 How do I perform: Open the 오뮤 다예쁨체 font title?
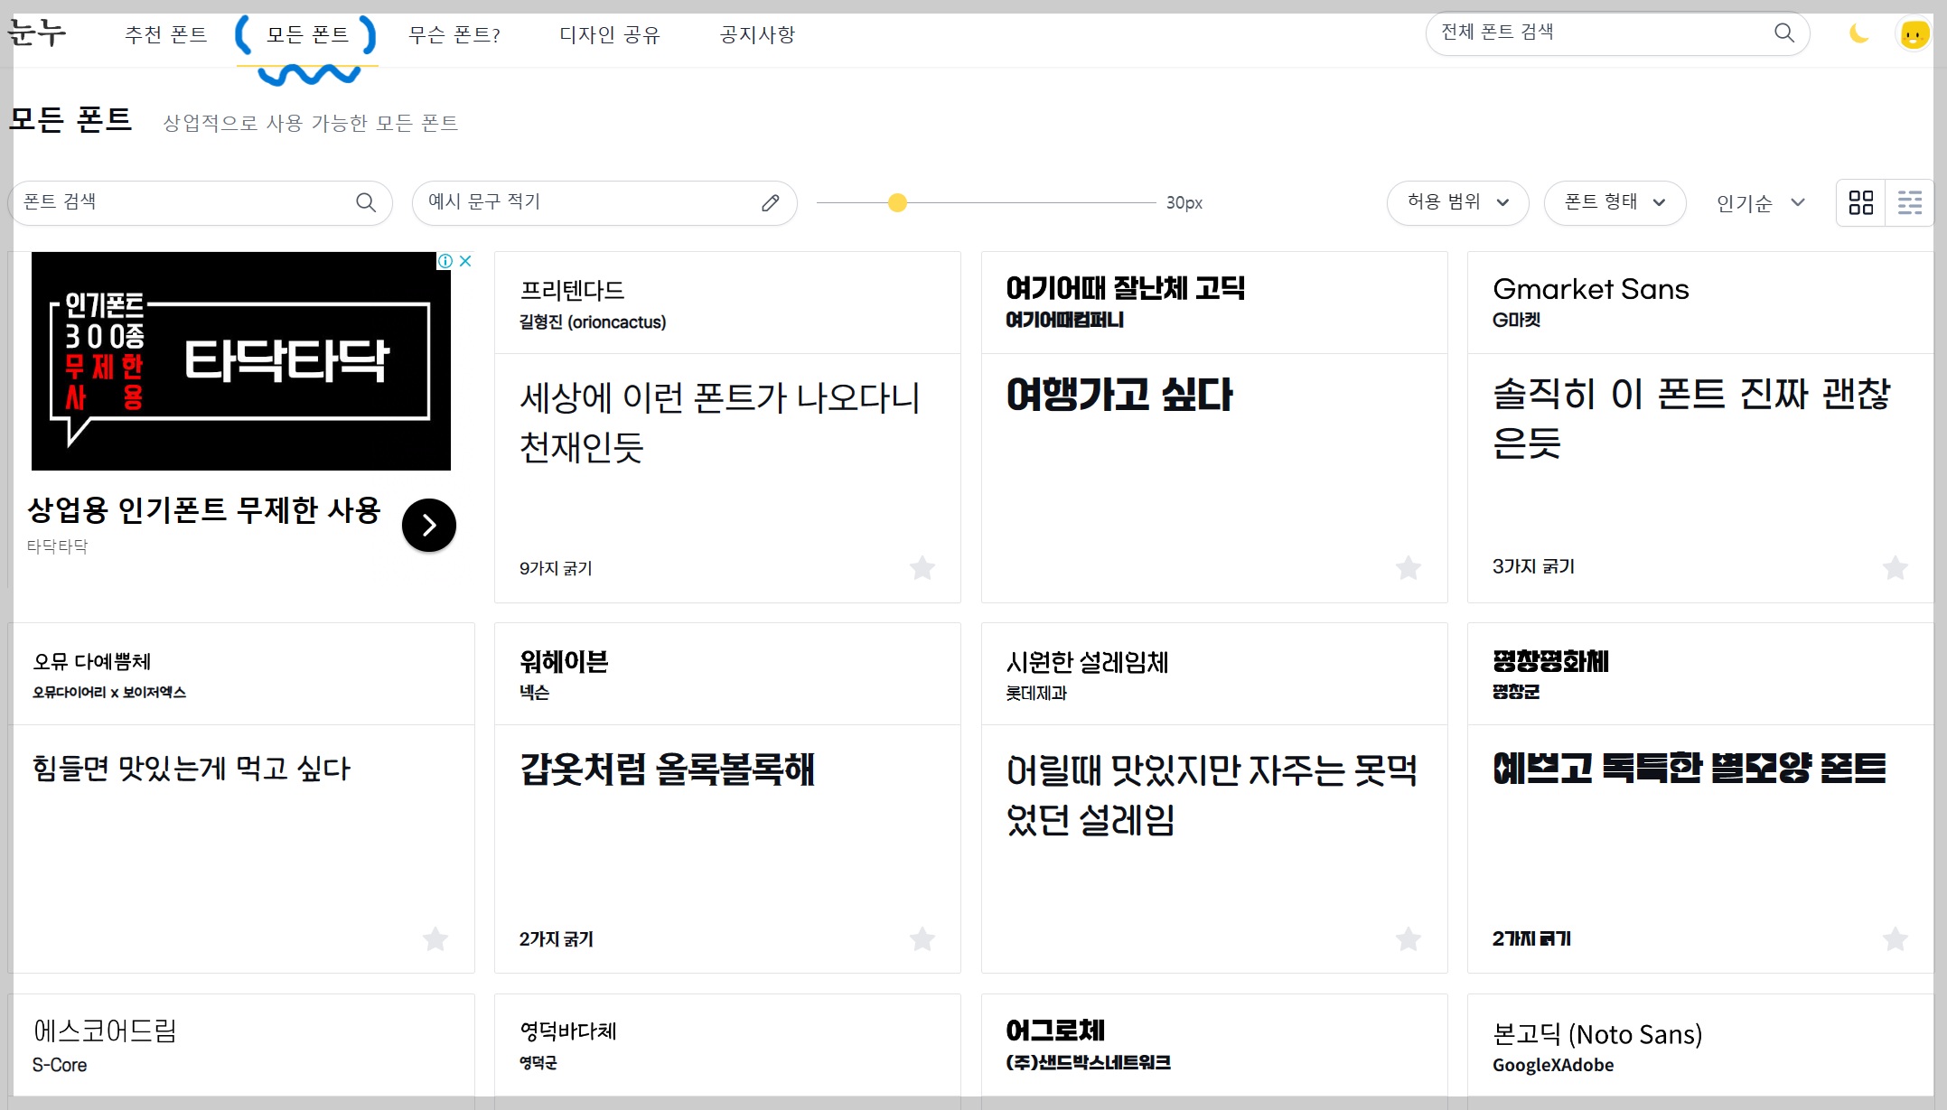pos(92,661)
